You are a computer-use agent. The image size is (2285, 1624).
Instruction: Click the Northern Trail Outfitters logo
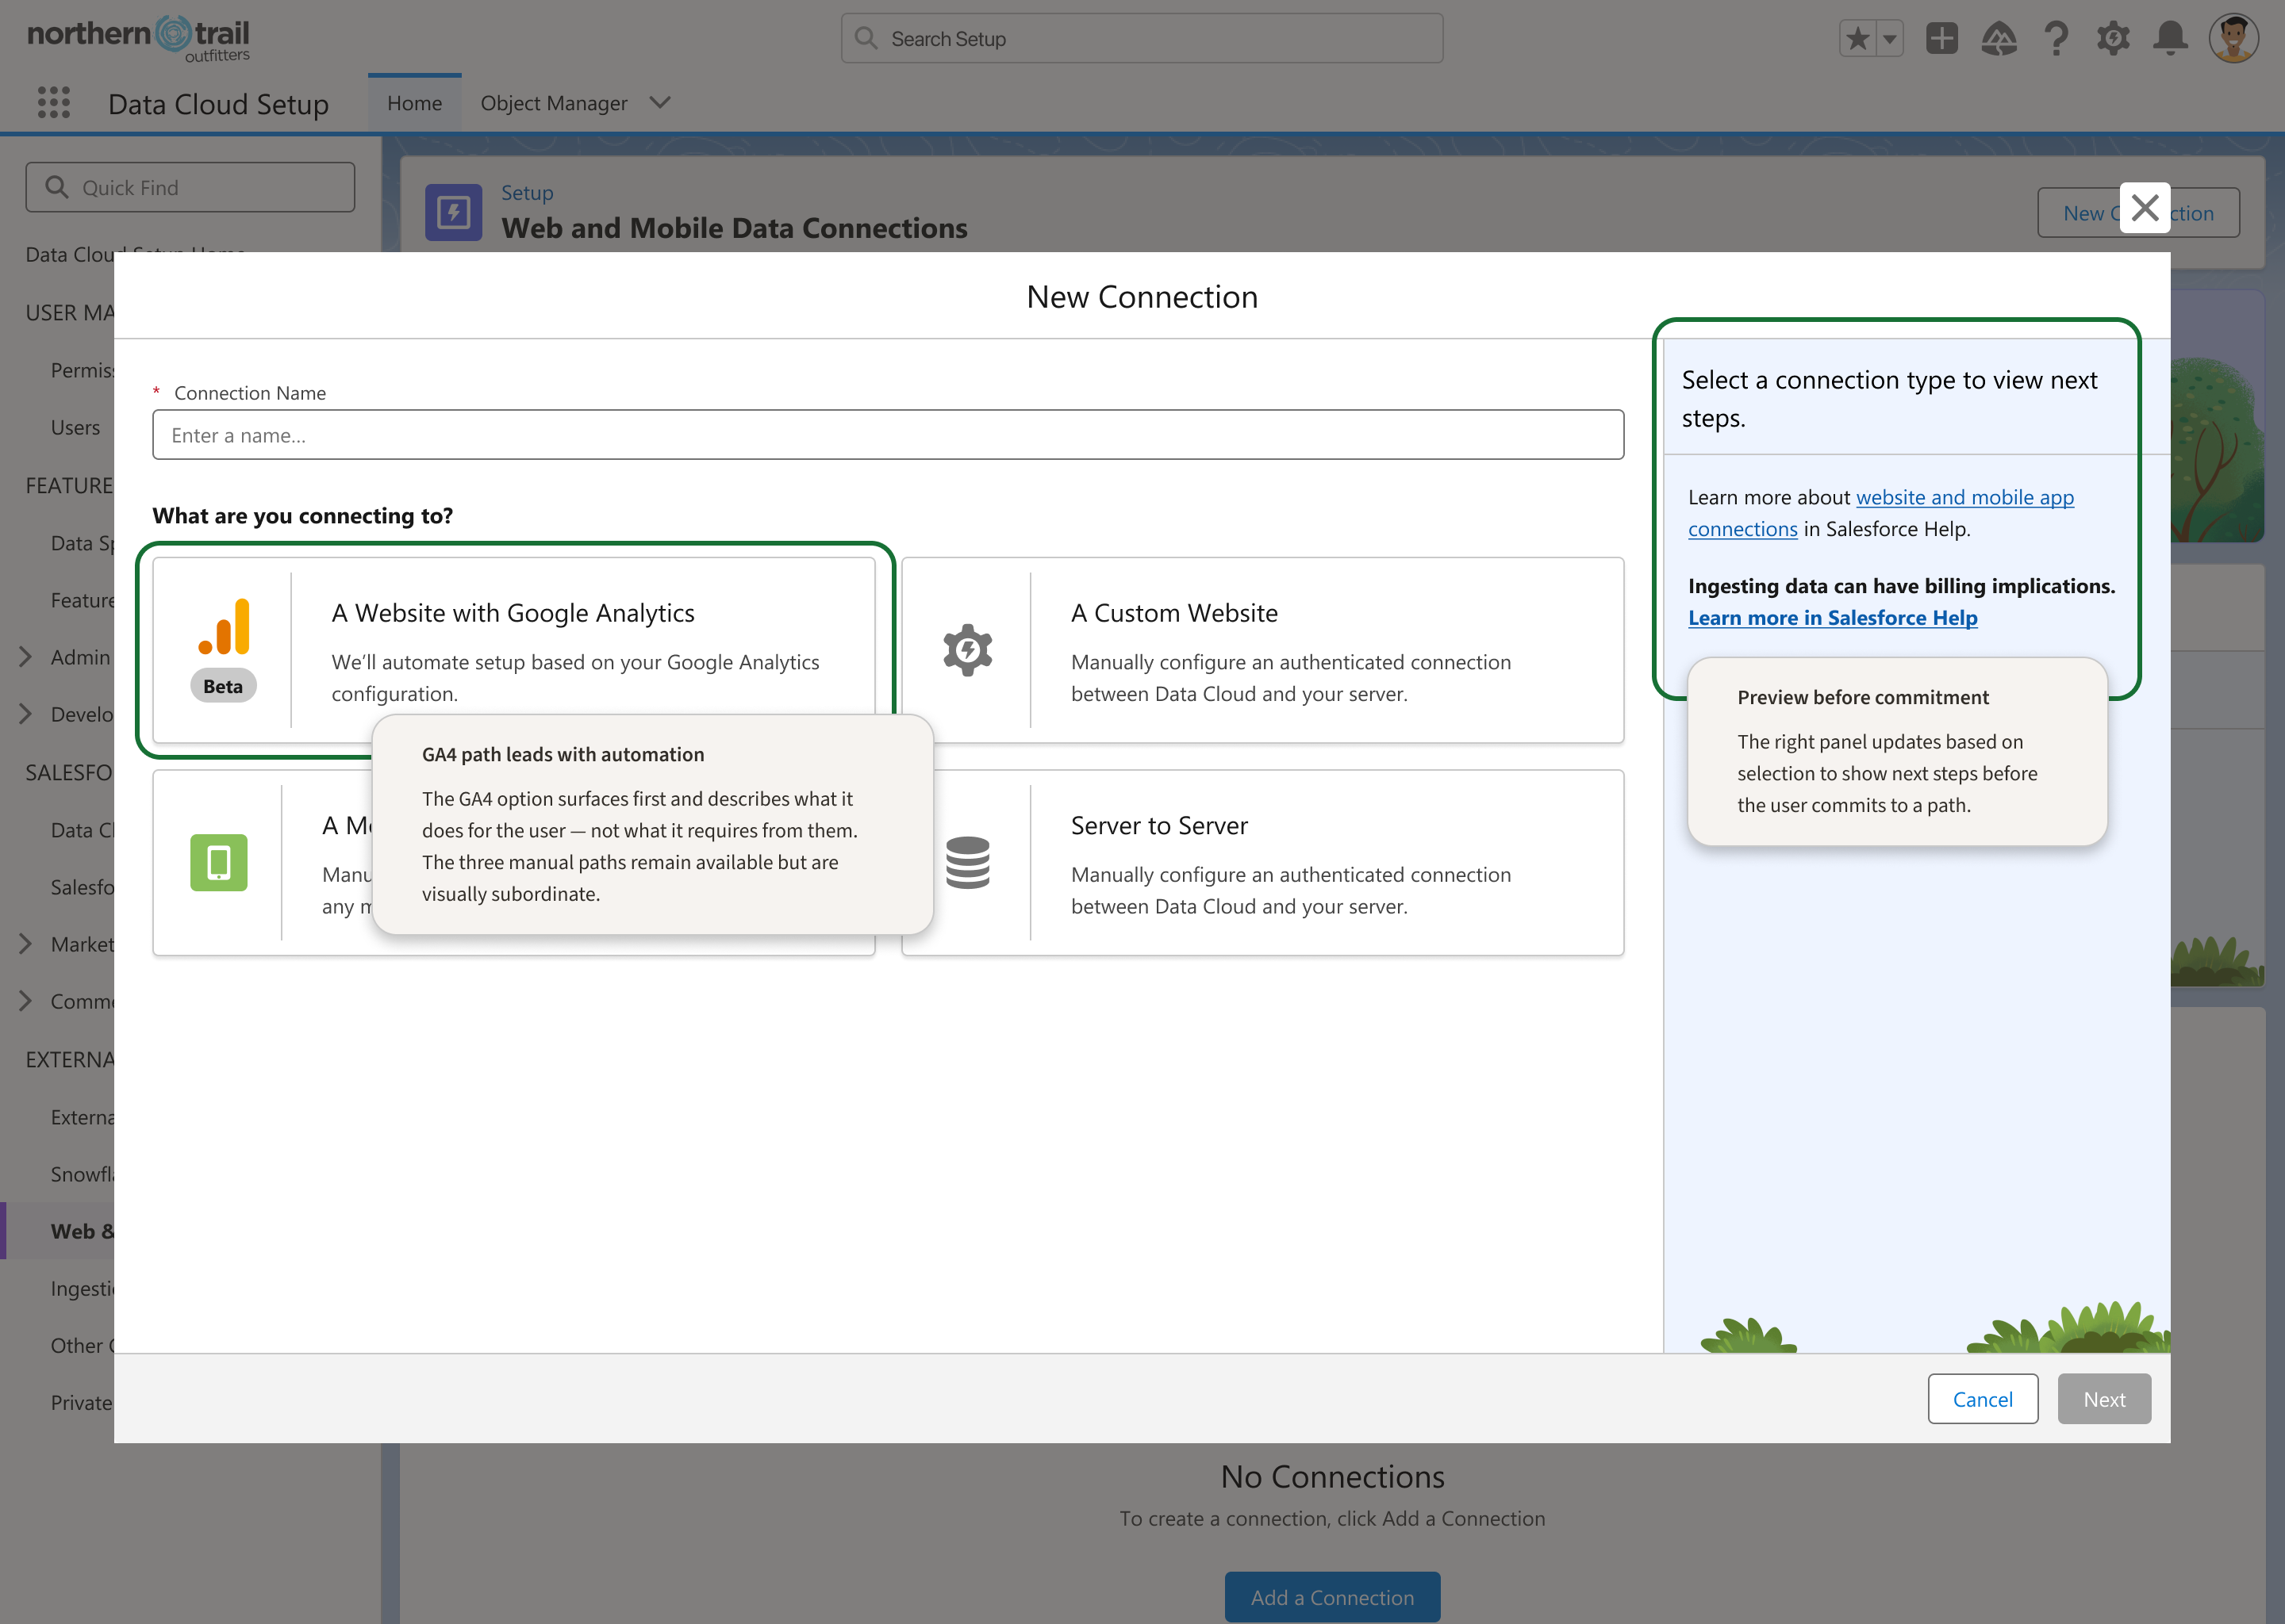tap(139, 39)
